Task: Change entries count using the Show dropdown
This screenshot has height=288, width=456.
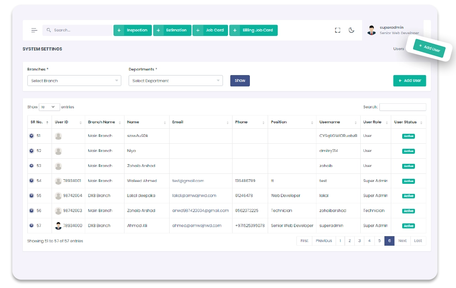Action: point(49,106)
